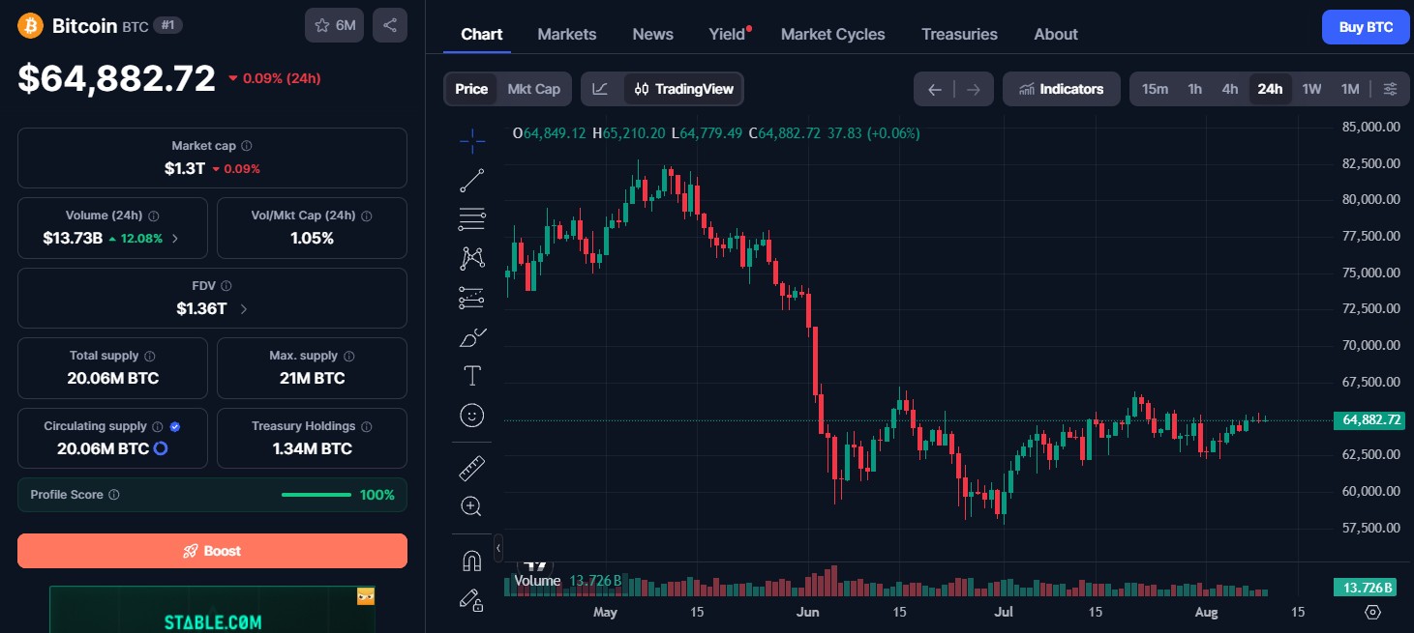This screenshot has width=1414, height=633.
Task: Click the circulating supply verified badge
Action: tap(175, 426)
